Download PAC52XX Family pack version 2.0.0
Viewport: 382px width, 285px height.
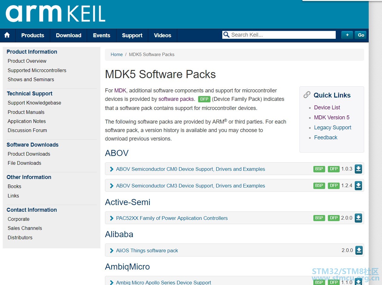coord(358,218)
